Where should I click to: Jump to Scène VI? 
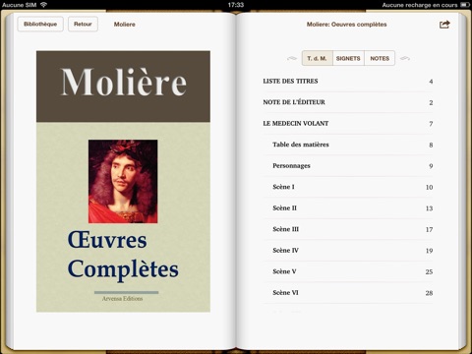point(348,293)
